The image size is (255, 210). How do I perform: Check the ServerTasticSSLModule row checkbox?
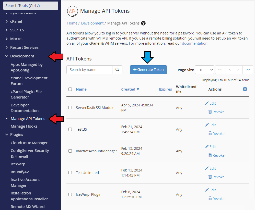coord(70,107)
